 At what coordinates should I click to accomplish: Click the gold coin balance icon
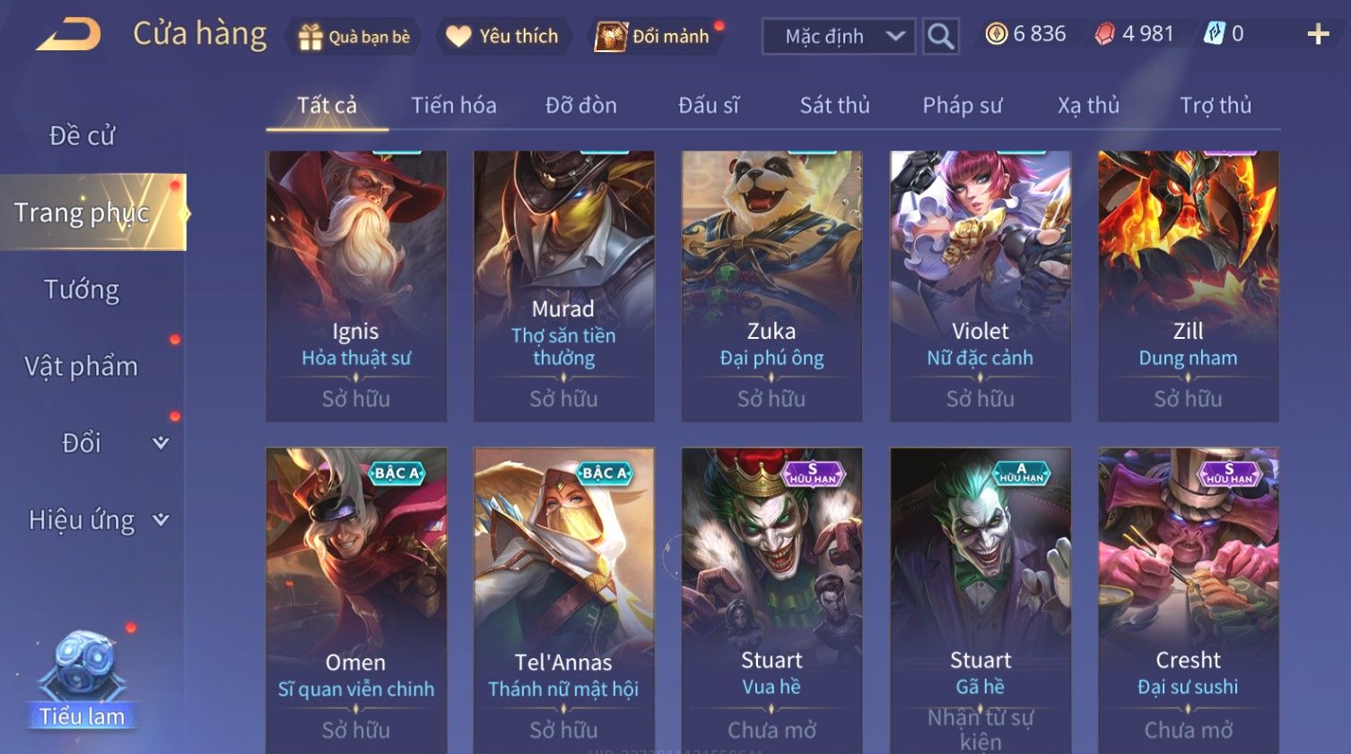pos(996,34)
